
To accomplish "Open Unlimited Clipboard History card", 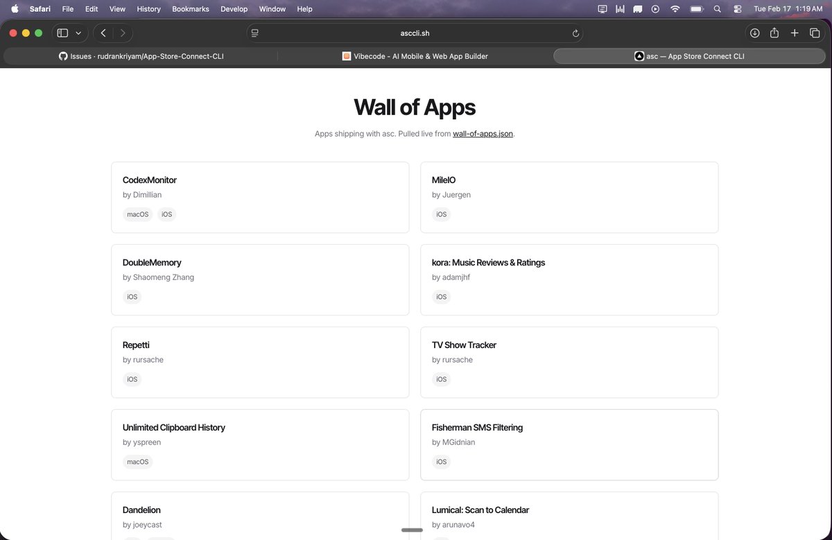I will pyautogui.click(x=260, y=445).
